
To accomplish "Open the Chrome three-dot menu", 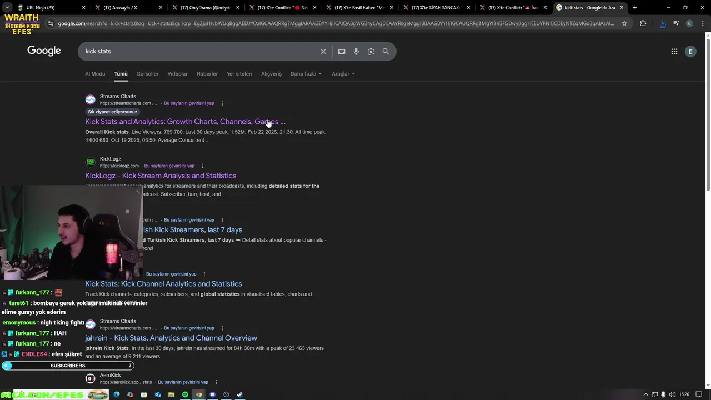I will (x=703, y=23).
